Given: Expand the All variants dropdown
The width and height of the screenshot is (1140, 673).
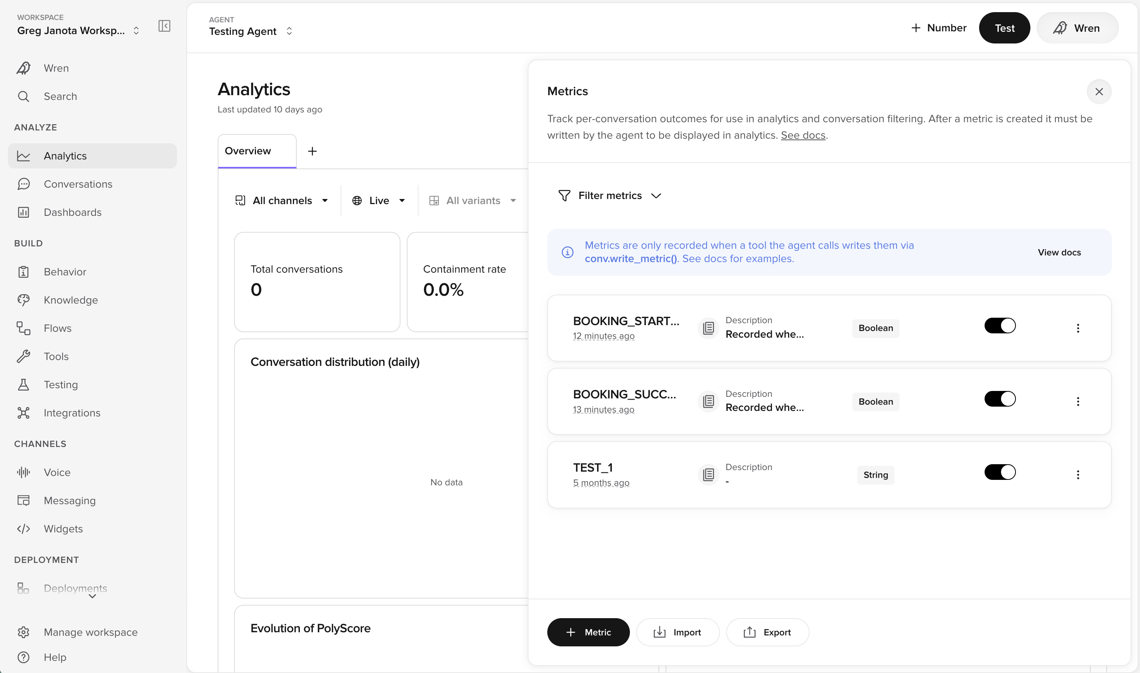Looking at the screenshot, I should tap(473, 201).
